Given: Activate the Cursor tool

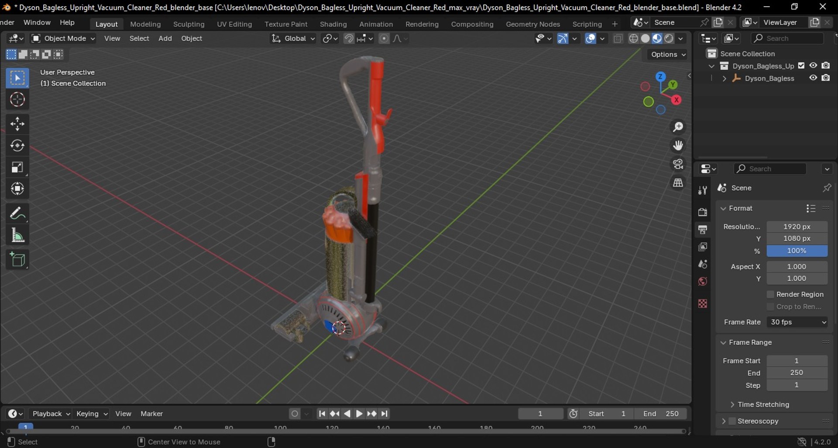Looking at the screenshot, I should tap(17, 100).
